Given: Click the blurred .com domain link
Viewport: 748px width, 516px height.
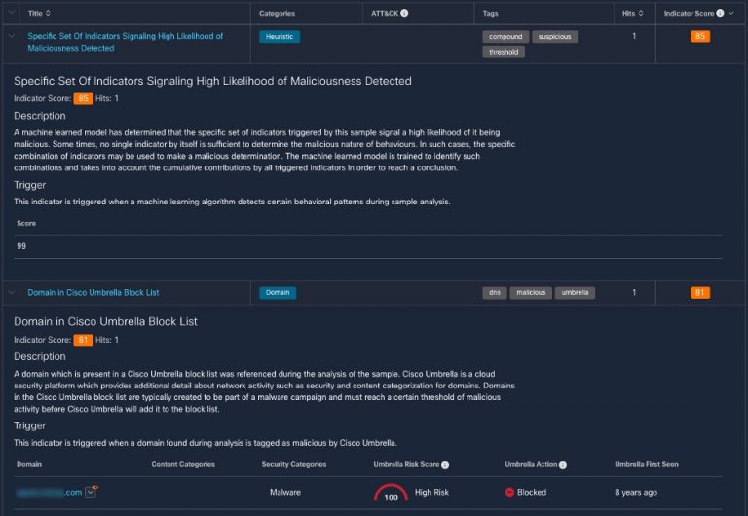Looking at the screenshot, I should [x=49, y=493].
